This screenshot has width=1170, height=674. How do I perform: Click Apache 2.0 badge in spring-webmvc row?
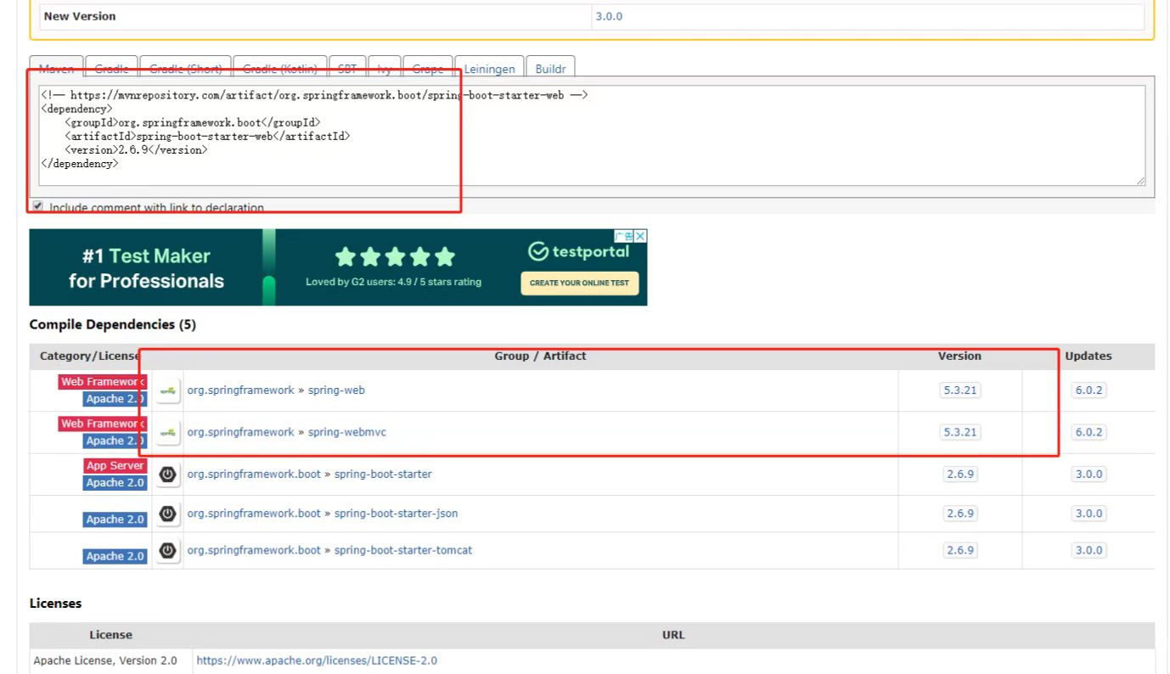point(115,441)
